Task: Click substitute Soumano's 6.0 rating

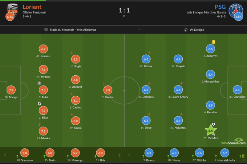Action: pos(24,153)
